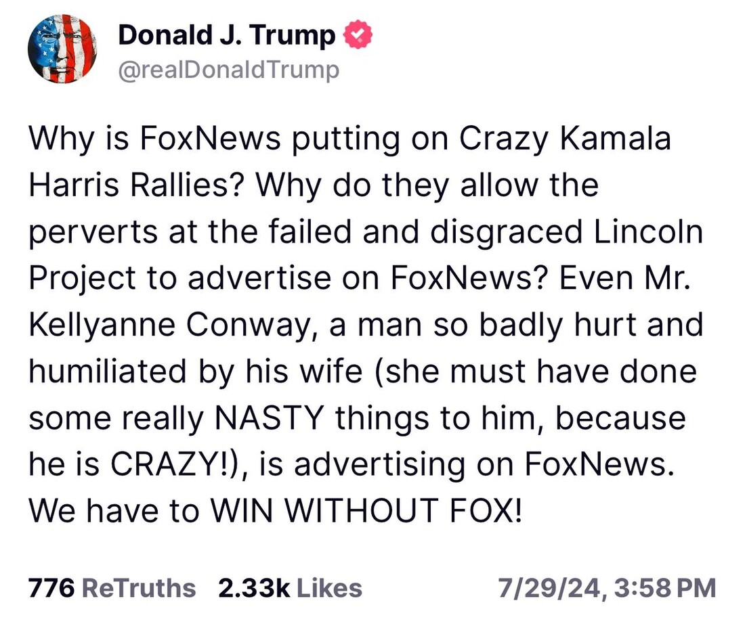Open the @realDonaldTrump handle link
The width and height of the screenshot is (745, 630).
click(228, 70)
